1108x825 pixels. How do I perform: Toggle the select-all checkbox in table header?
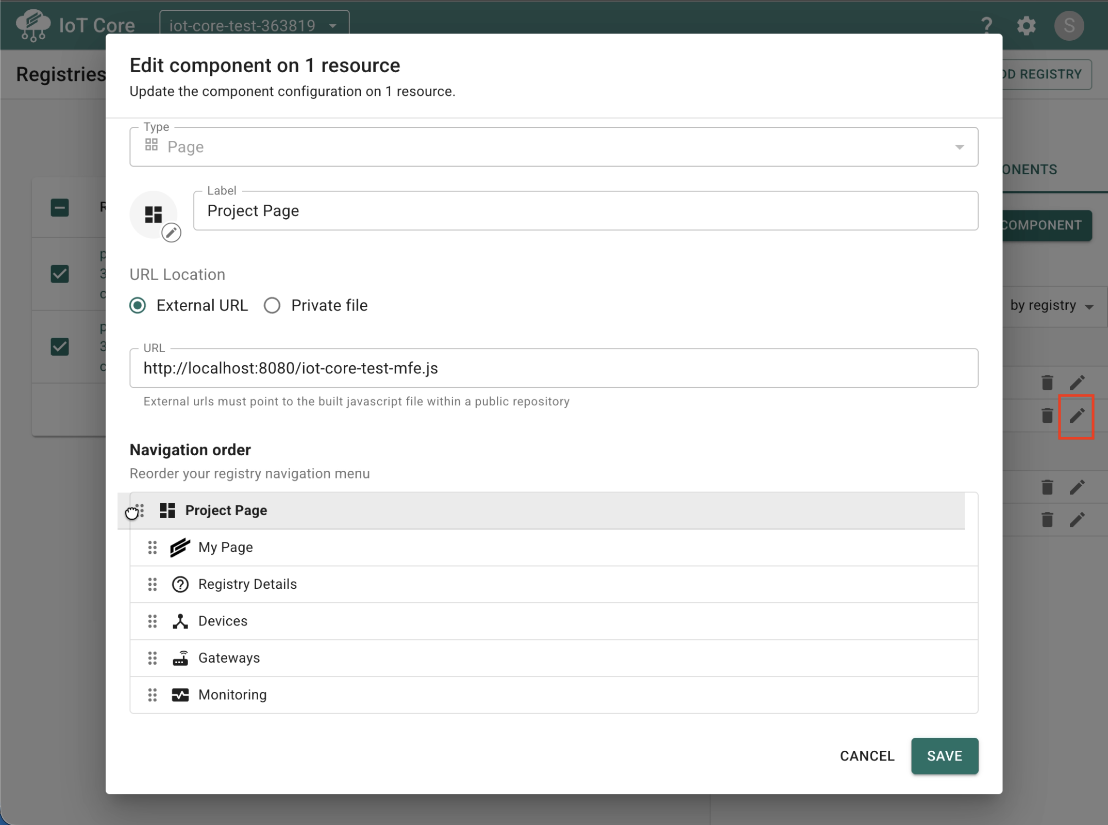point(60,208)
